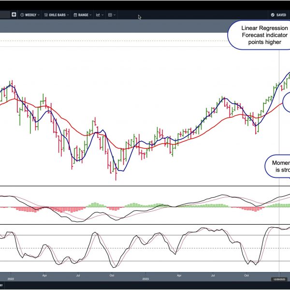Click the symbol input field beside plus icon
Image resolution: width=290 pixels, height=290 pixels.
(5, 14)
